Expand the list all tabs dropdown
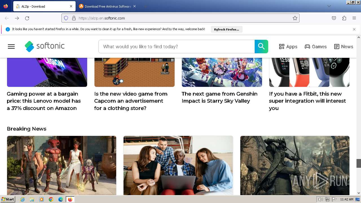 pos(329,6)
